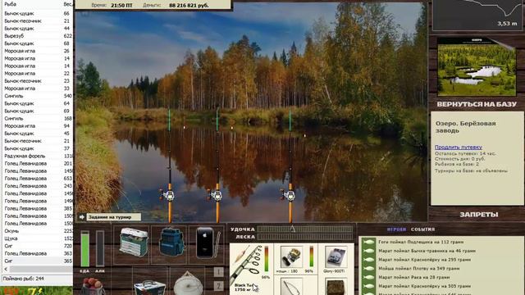Click the catch list's left scroll arrow
Viewport: 525px width, 295px height.
coord(6,269)
